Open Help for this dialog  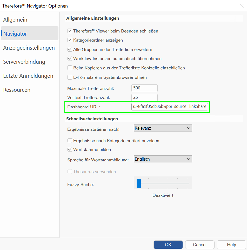click(x=231, y=245)
